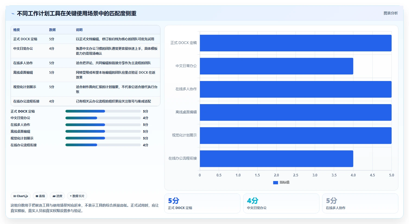Image resolution: width=409 pixels, height=224 pixels.
Task: Click the 视觉化计划展示 label in progress list
Action: (22, 138)
